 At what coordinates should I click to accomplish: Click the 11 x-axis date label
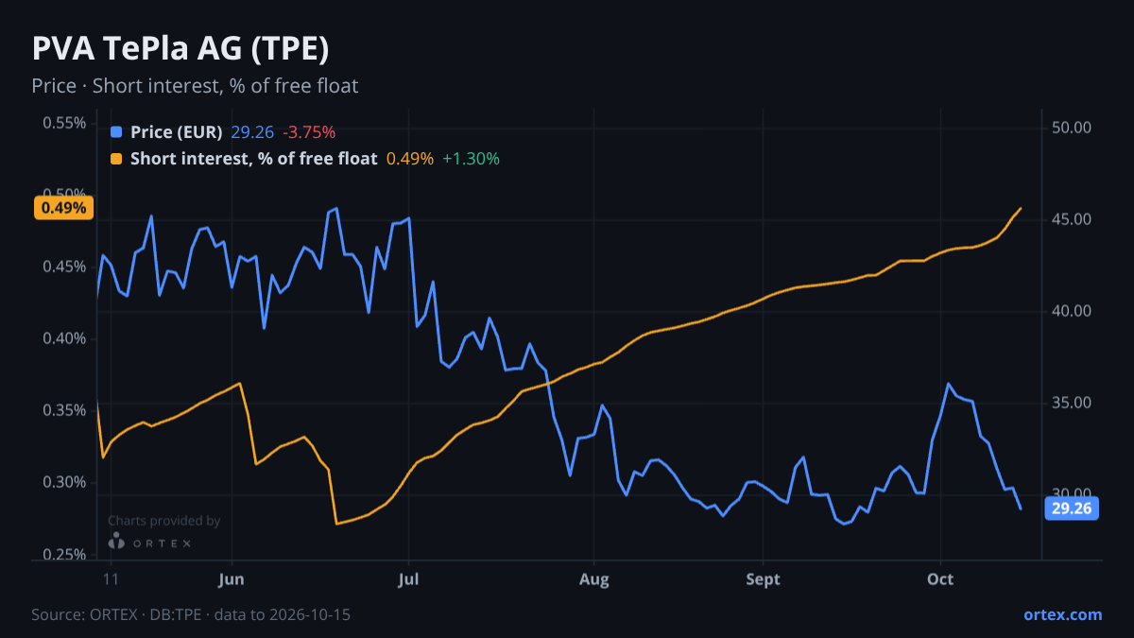[112, 579]
